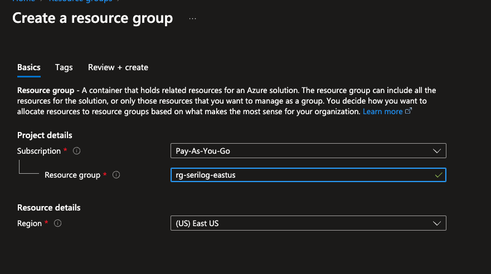Click the Project details section heading
Screen dimensions: 491x274
(45, 135)
